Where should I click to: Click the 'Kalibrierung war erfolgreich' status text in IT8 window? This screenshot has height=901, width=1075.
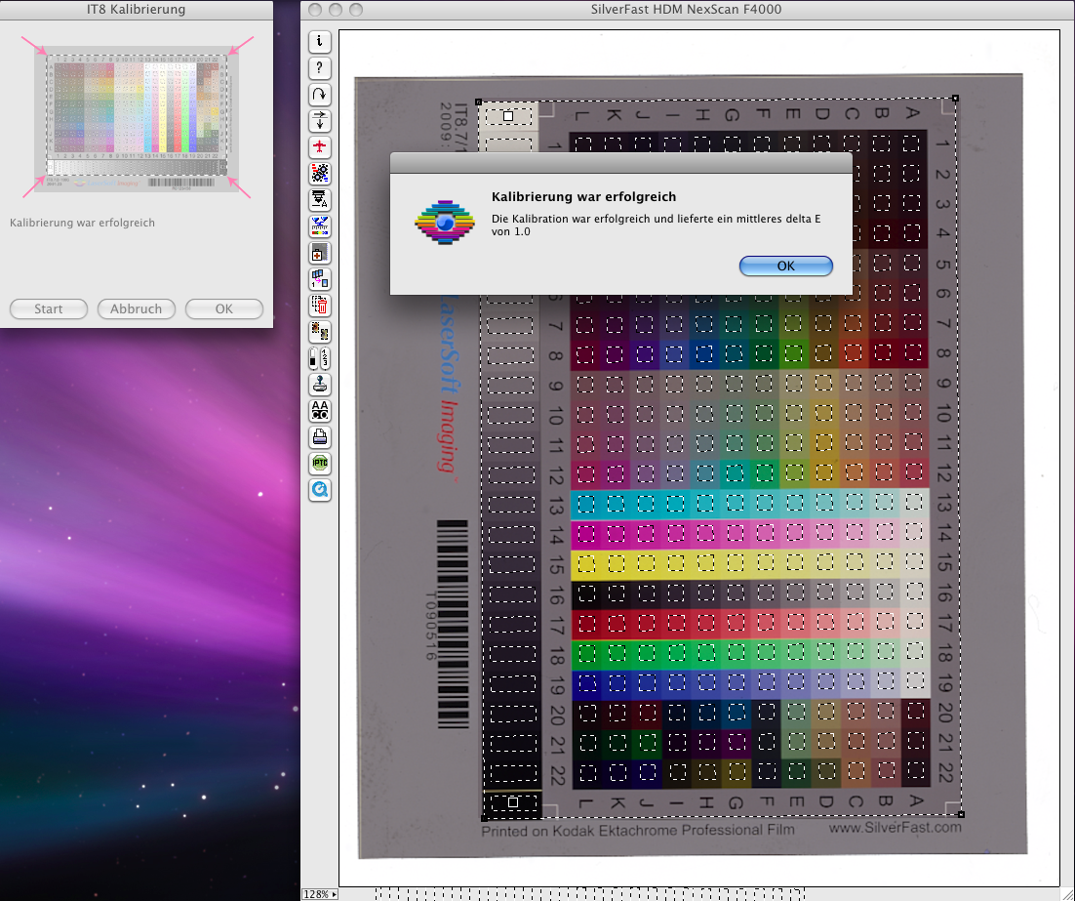point(82,223)
